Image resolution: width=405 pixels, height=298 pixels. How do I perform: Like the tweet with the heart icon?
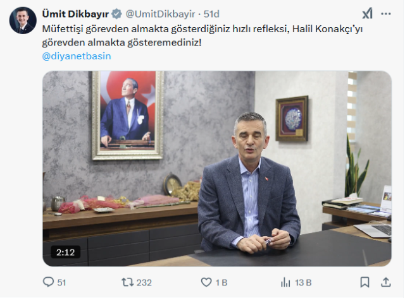coord(206,282)
